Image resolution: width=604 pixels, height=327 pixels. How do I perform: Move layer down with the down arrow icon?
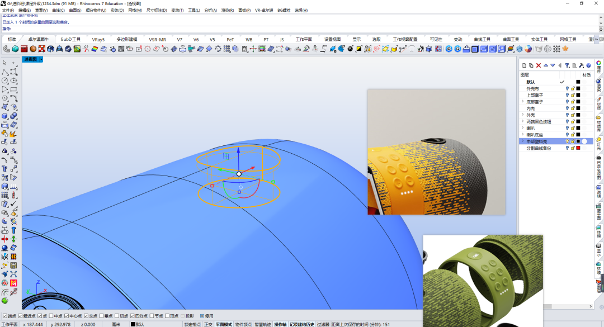click(553, 65)
